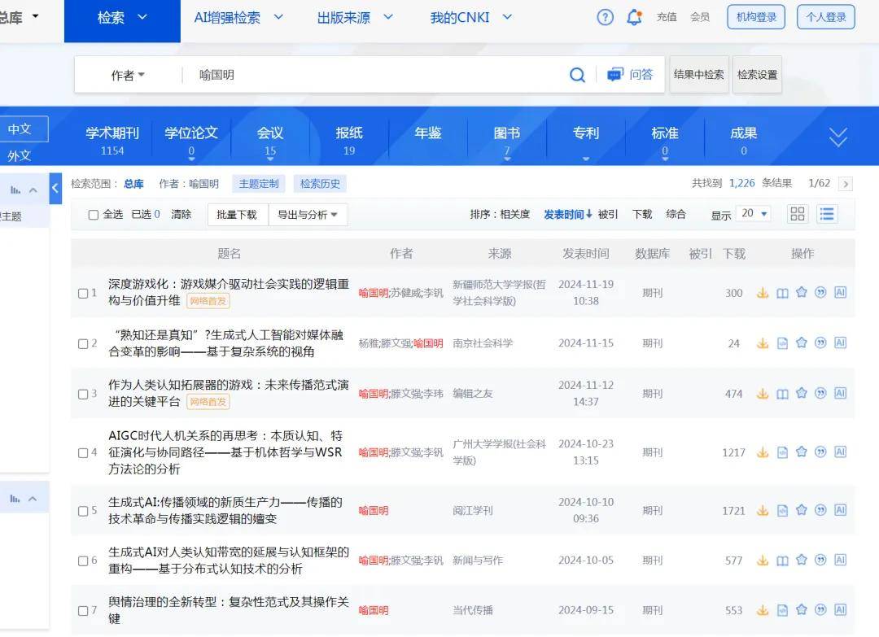Screen dimensions: 879x637
Task: Download the first article "深度游戏化"
Action: tap(763, 293)
